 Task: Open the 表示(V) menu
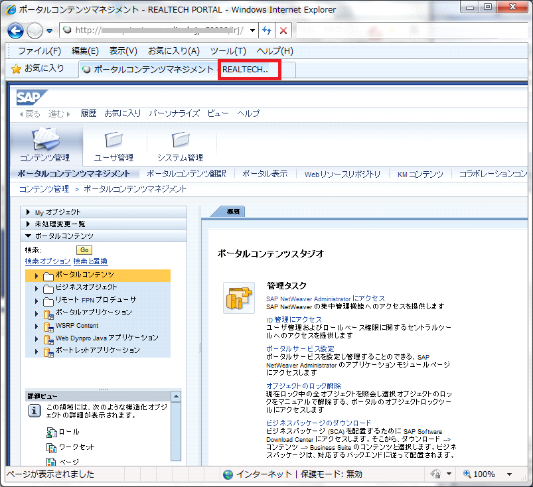tap(123, 51)
